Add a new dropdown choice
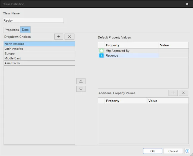The image size is (193, 156). (x=59, y=37)
